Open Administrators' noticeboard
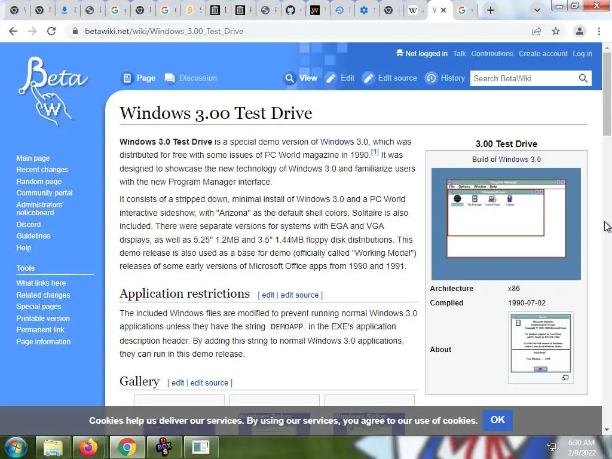This screenshot has width=612, height=459. (40, 209)
